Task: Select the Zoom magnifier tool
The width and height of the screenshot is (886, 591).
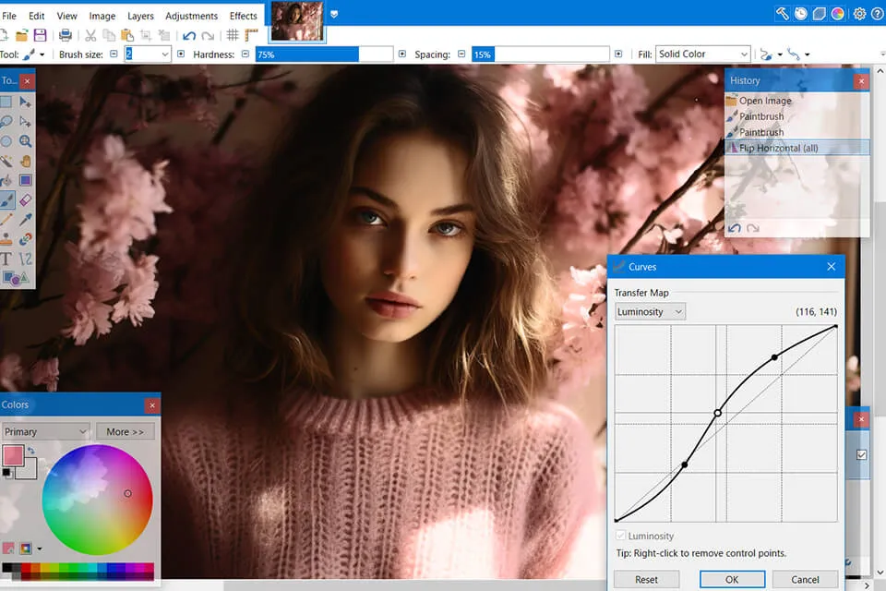Action: pos(25,141)
